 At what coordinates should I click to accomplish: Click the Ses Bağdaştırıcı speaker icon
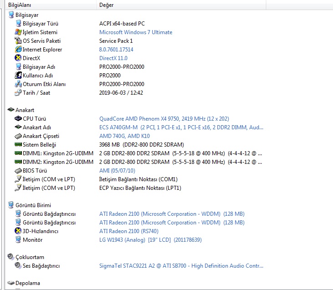point(18,266)
